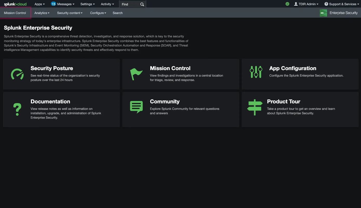Viewport: 361px width, 208px height.
Task: Click the ES Enterprise Security app badge
Action: (323, 12)
